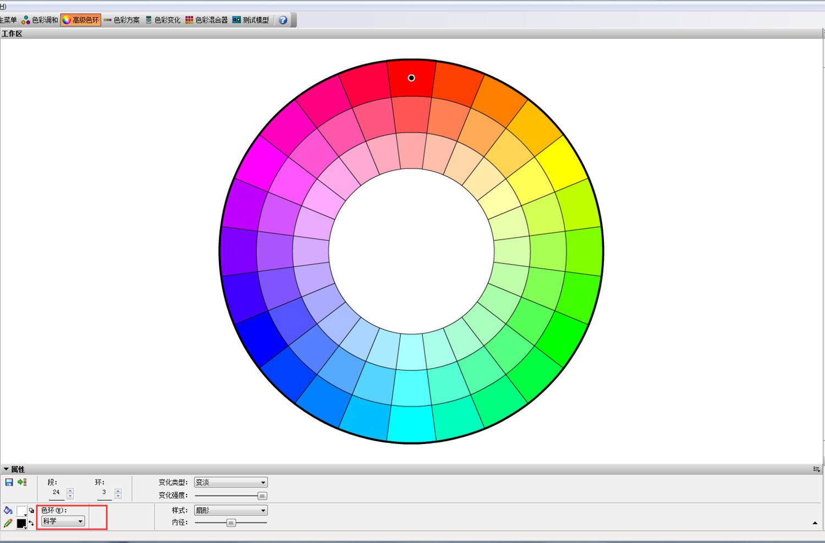825x543 pixels.
Task: Select the pencil stroke color icon
Action: click(x=8, y=523)
